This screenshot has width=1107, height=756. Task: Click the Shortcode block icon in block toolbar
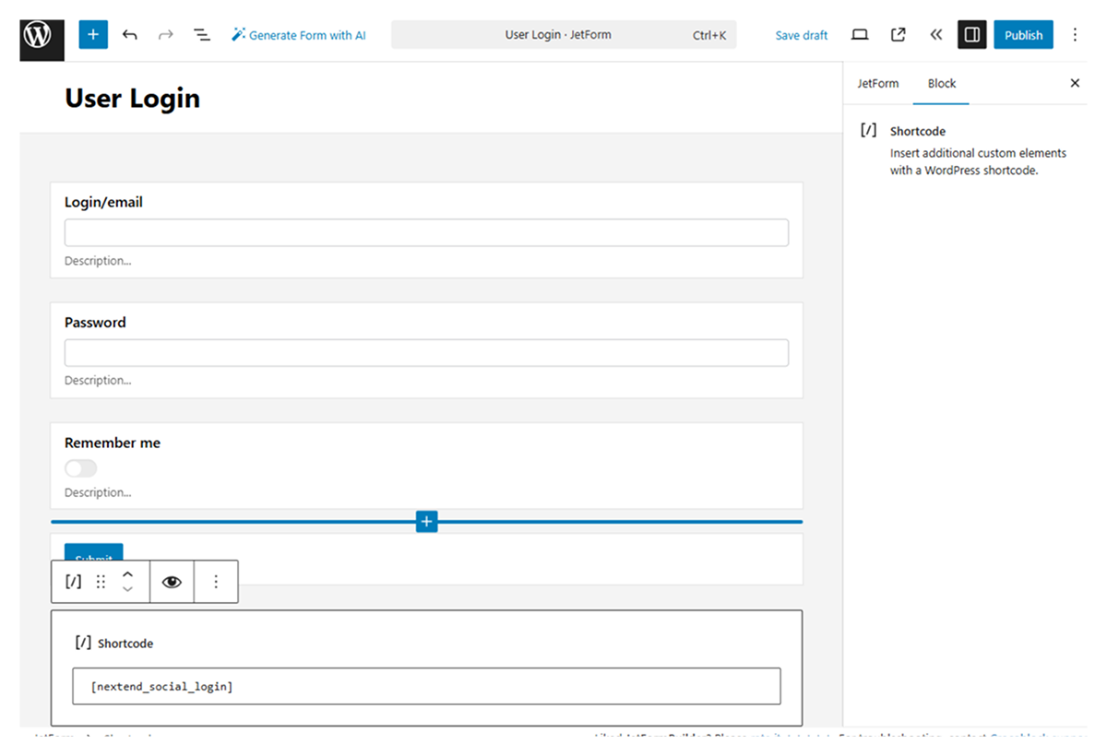pos(73,582)
